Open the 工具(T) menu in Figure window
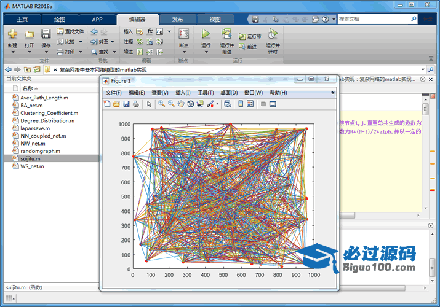The width and height of the screenshot is (440, 307). coord(206,93)
